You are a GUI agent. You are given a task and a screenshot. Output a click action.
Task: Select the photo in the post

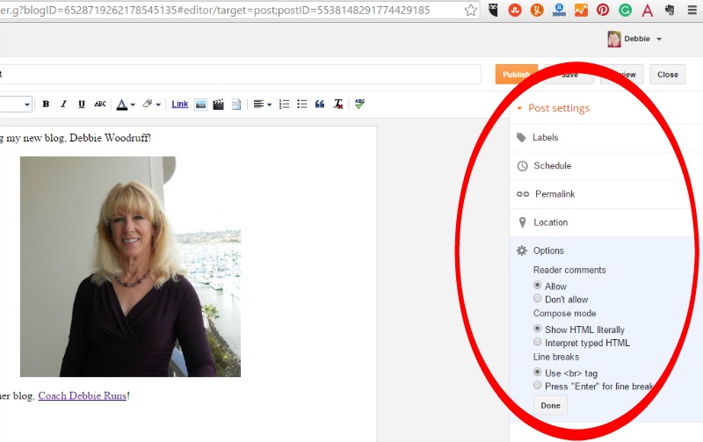130,267
